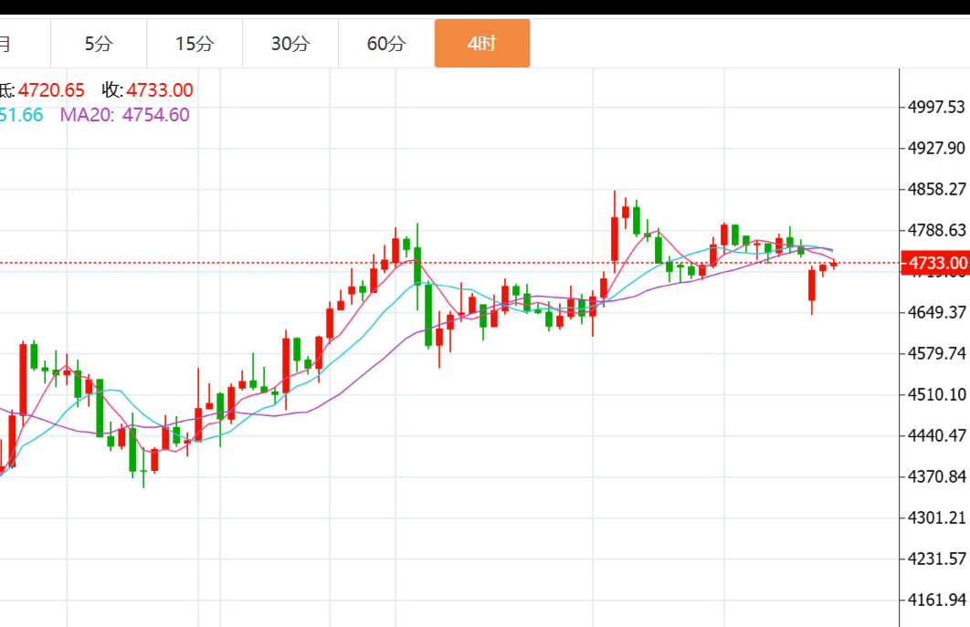Click the red 4733.00 current price tag
This screenshot has height=627, width=970.
tap(934, 264)
